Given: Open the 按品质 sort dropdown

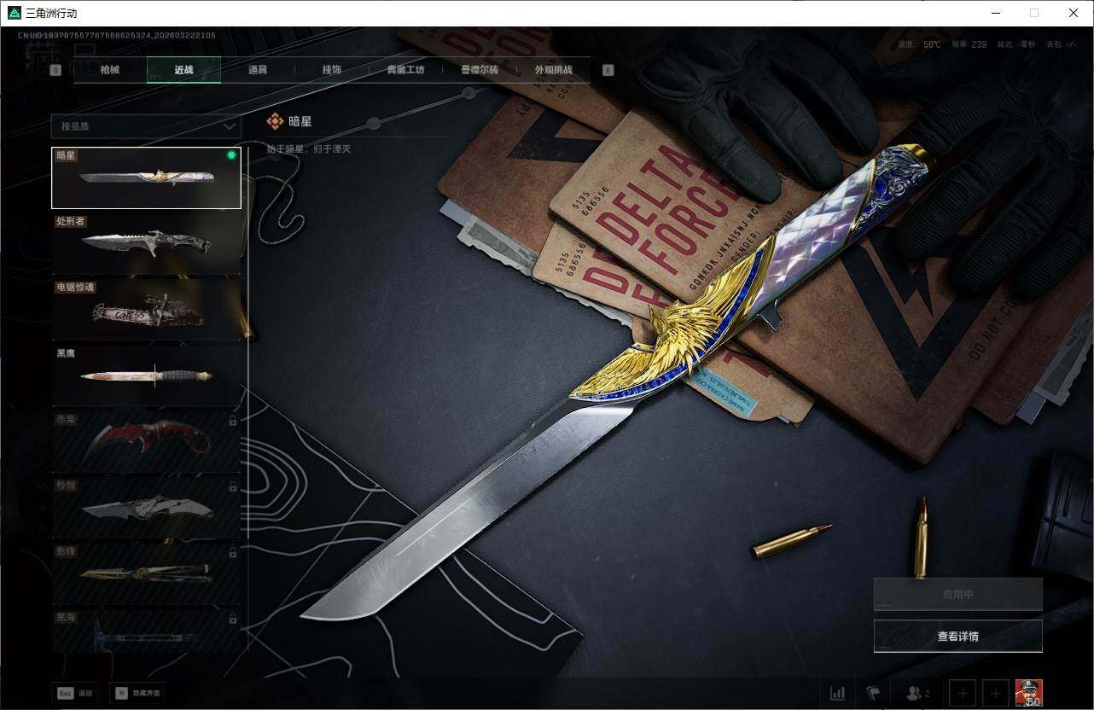Looking at the screenshot, I should 146,126.
